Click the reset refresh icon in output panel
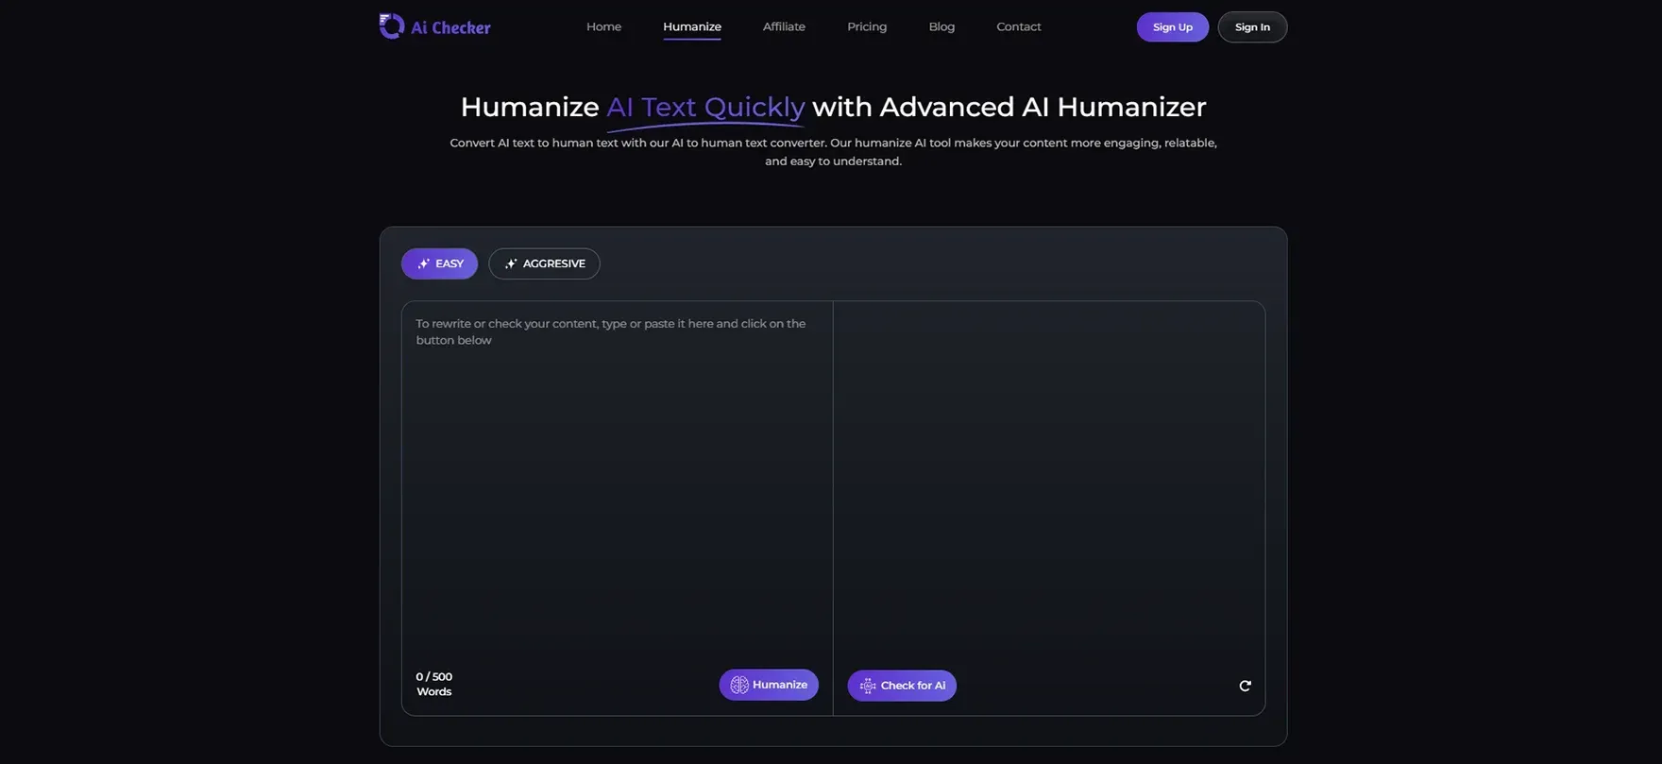 (x=1245, y=686)
